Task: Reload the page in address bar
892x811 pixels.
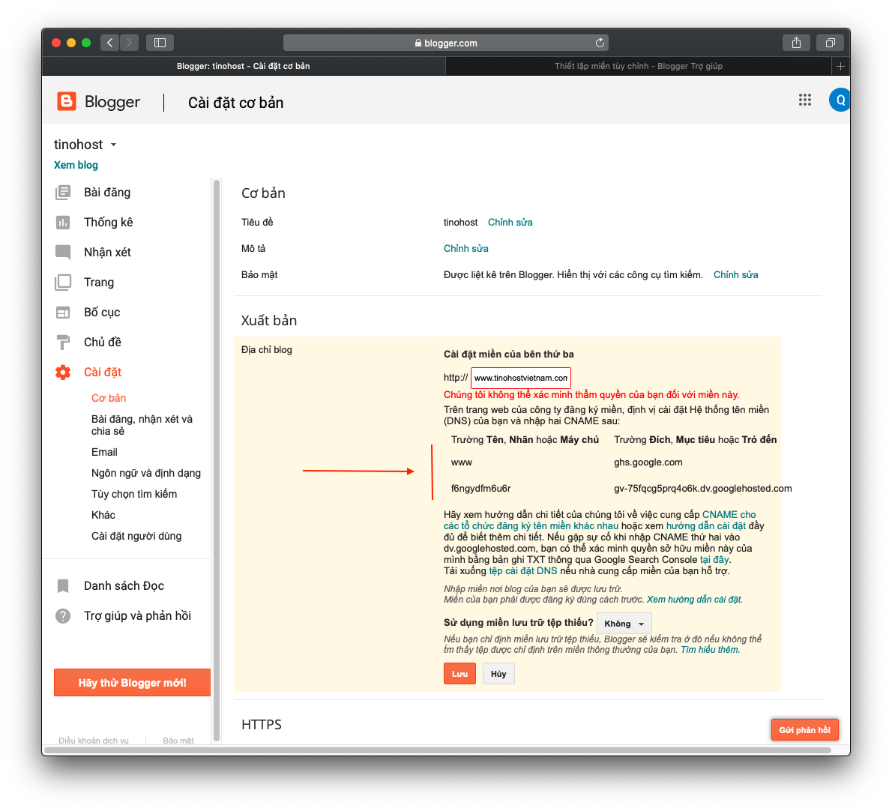Action: tap(600, 43)
